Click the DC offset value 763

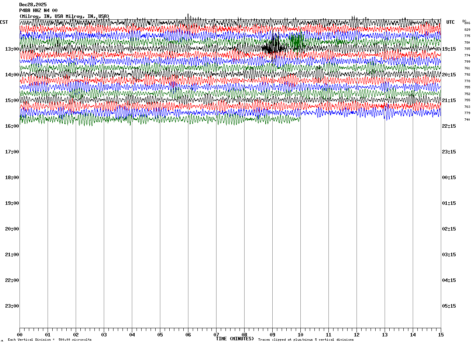coord(467,107)
